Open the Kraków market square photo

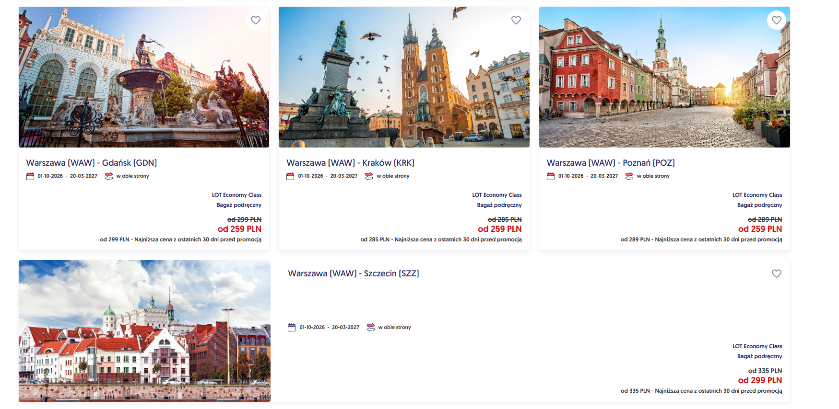point(404,77)
